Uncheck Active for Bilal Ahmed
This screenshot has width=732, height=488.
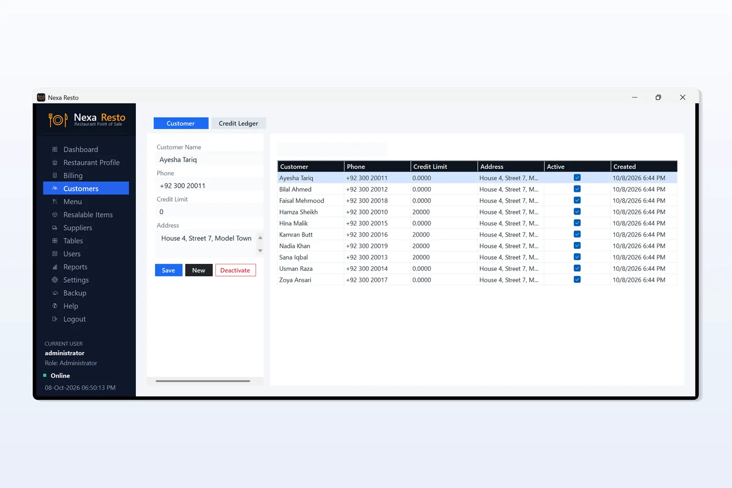tap(577, 189)
